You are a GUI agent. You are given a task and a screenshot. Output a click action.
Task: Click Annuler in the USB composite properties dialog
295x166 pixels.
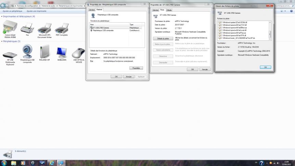[x=129, y=77]
